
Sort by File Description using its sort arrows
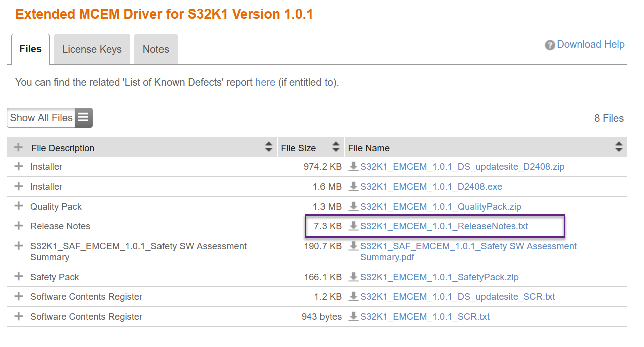tap(269, 148)
